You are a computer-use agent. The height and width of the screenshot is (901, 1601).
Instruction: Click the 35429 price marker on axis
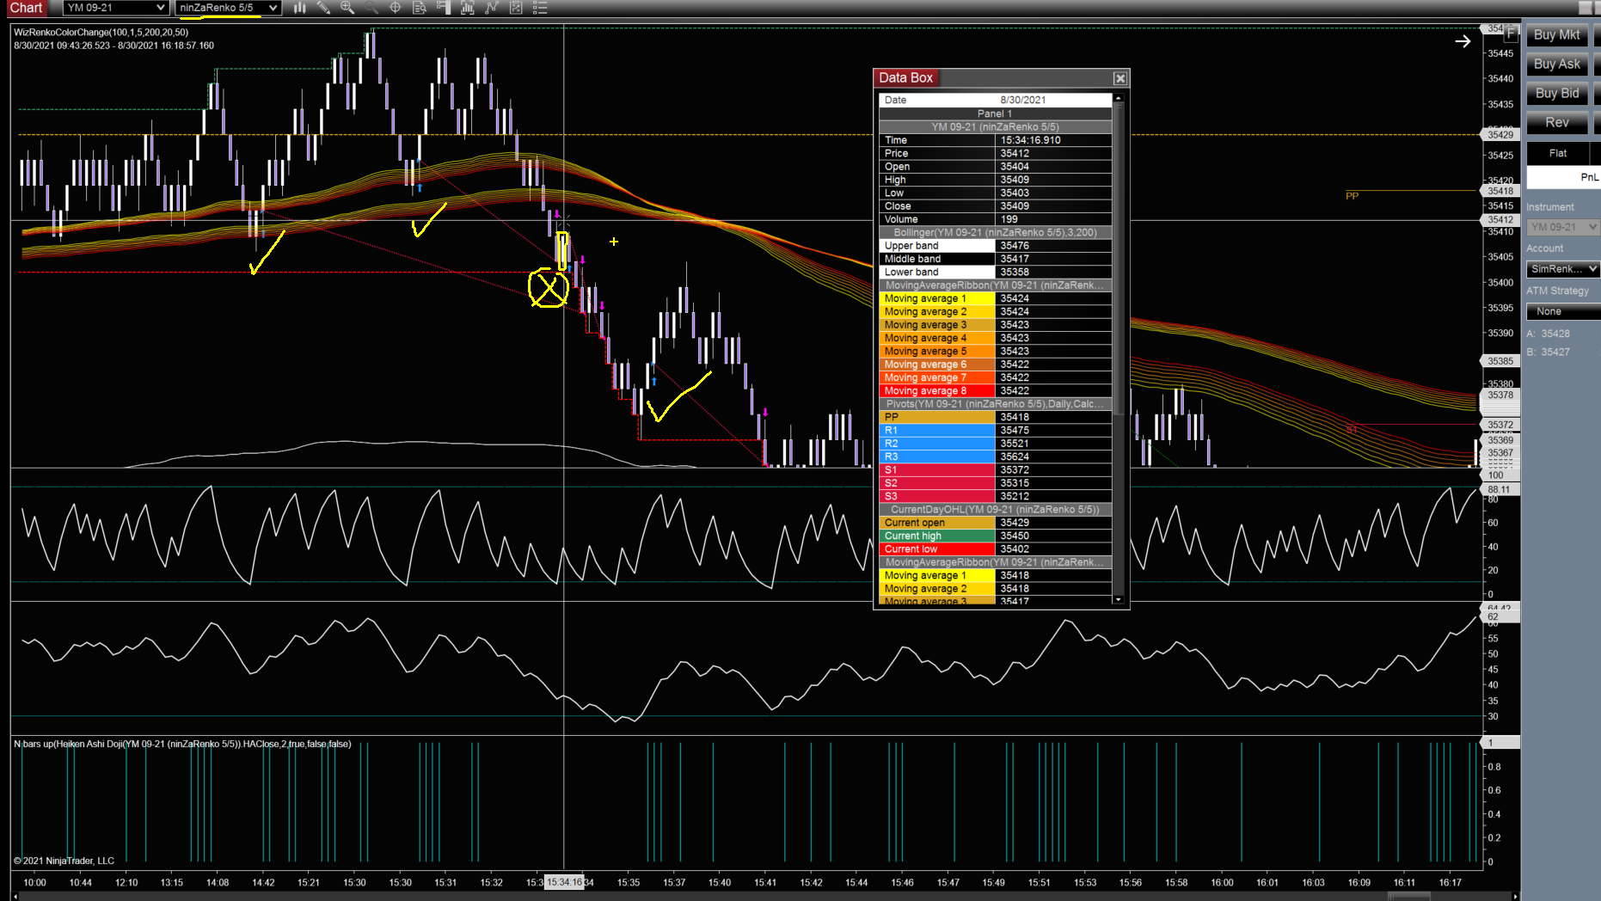pos(1500,135)
